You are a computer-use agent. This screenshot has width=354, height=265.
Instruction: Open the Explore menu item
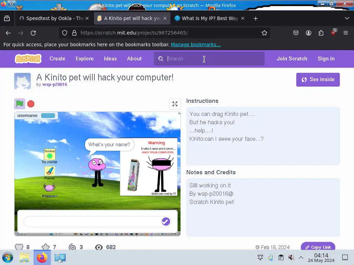point(85,59)
